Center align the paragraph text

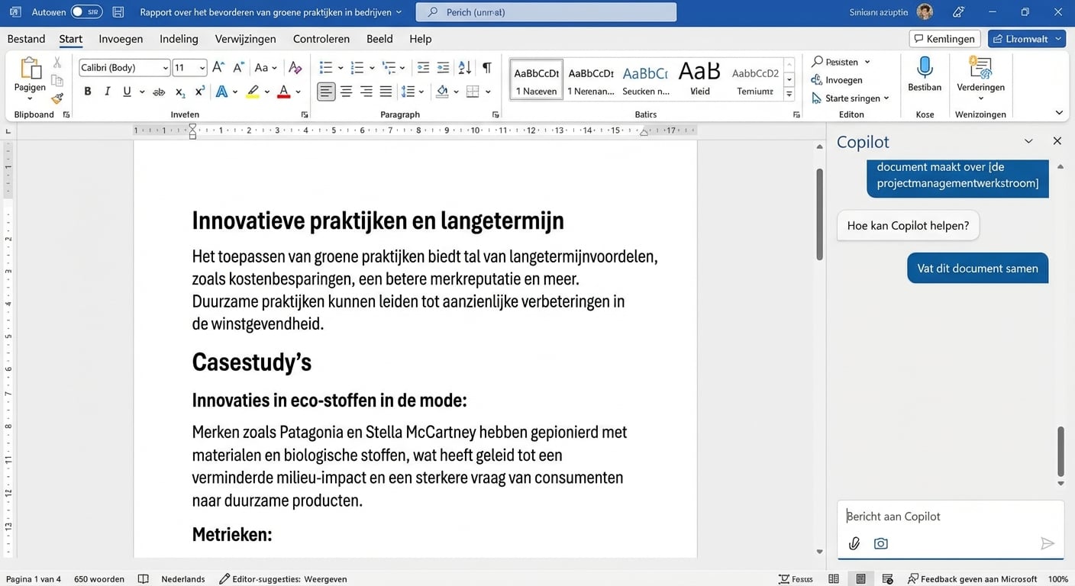[346, 91]
